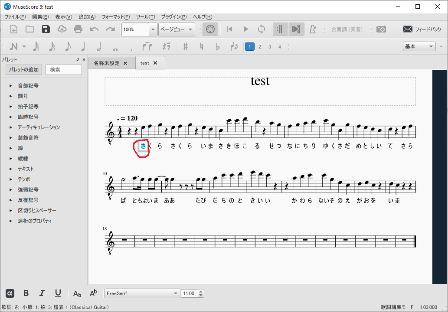Open the 編集 menu
The width and height of the screenshot is (448, 312).
coord(40,17)
